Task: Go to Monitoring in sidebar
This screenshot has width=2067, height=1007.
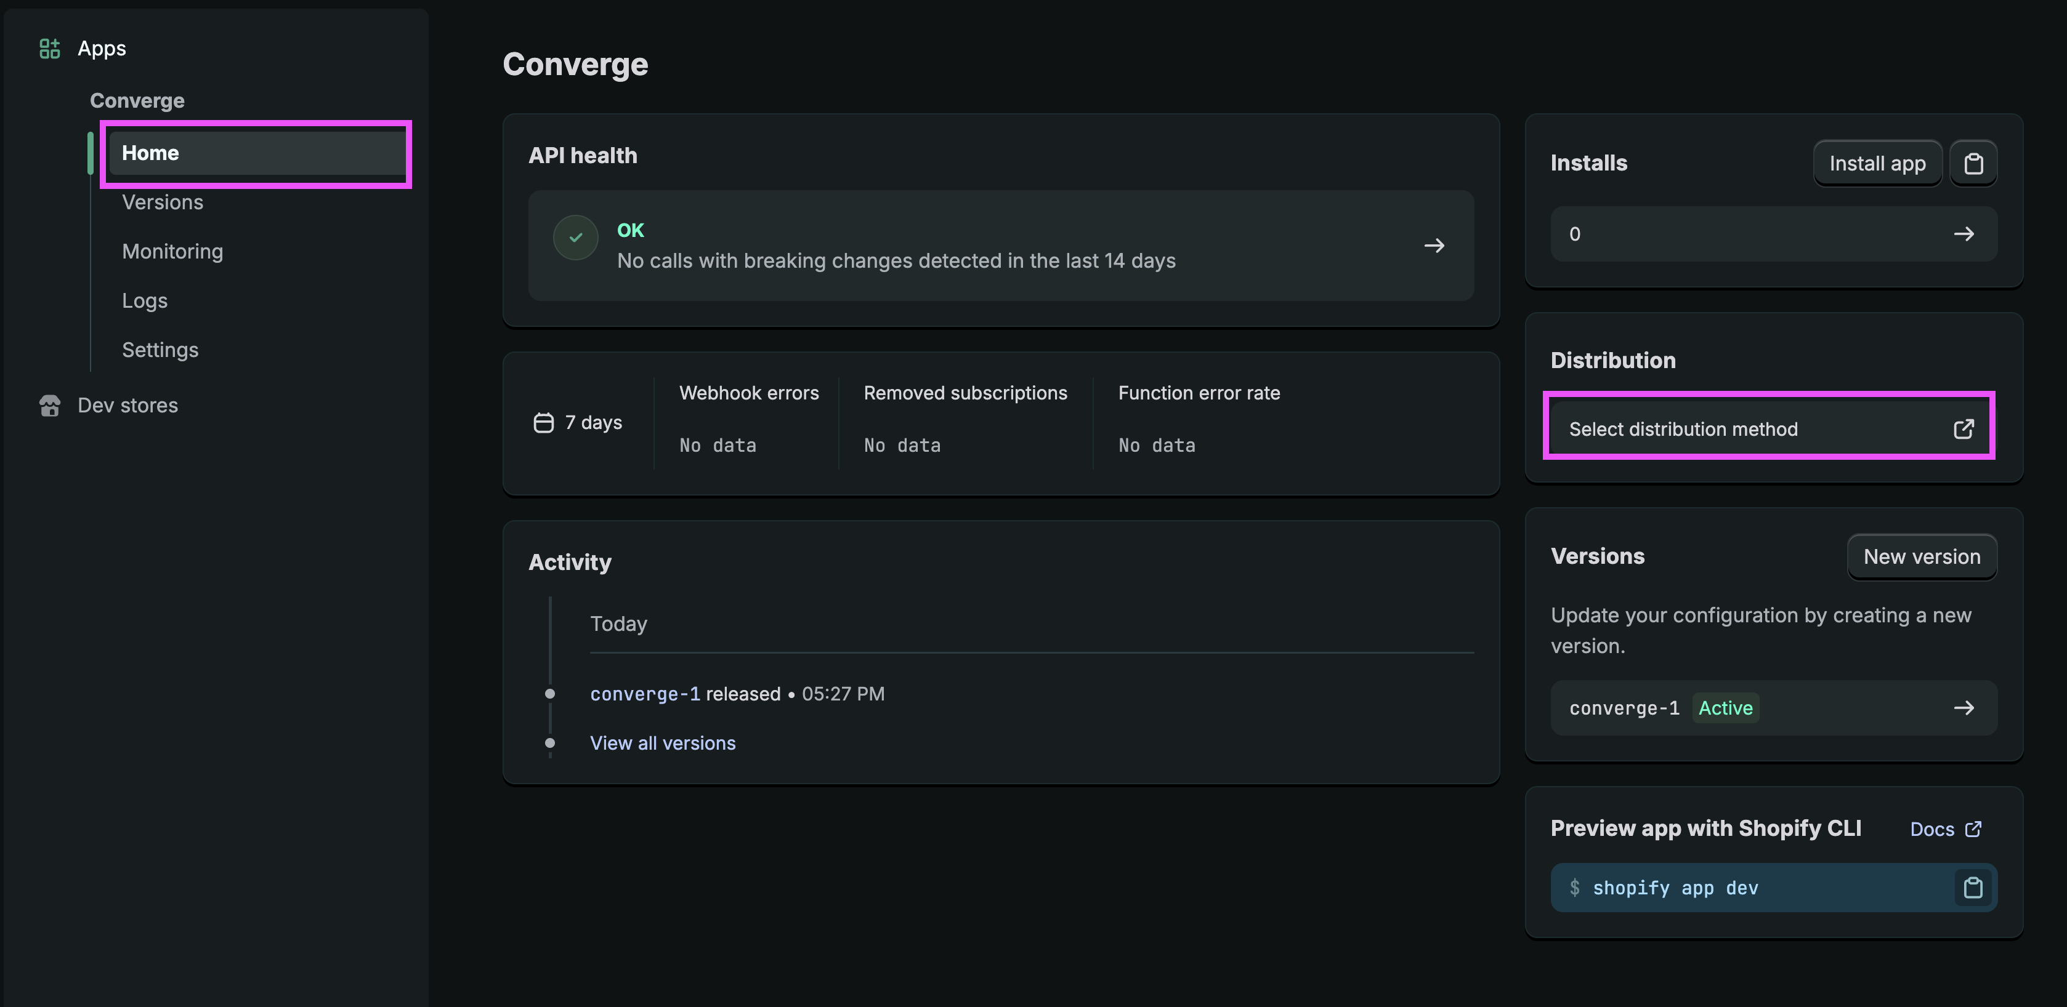Action: (x=172, y=252)
